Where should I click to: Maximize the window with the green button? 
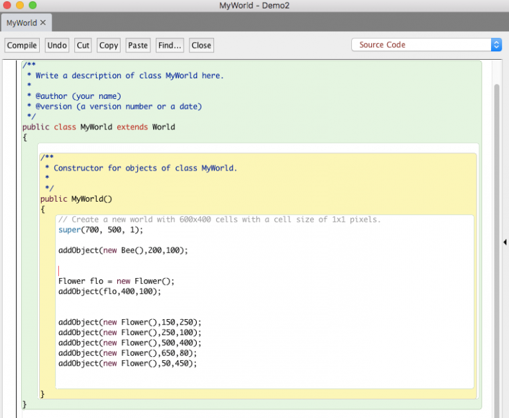(x=32, y=5)
